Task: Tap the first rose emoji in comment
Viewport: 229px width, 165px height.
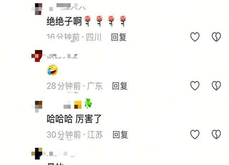Action: coord(87,21)
